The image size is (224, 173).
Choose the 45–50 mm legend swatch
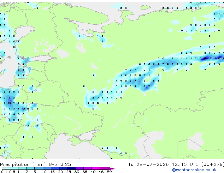pos(104,168)
